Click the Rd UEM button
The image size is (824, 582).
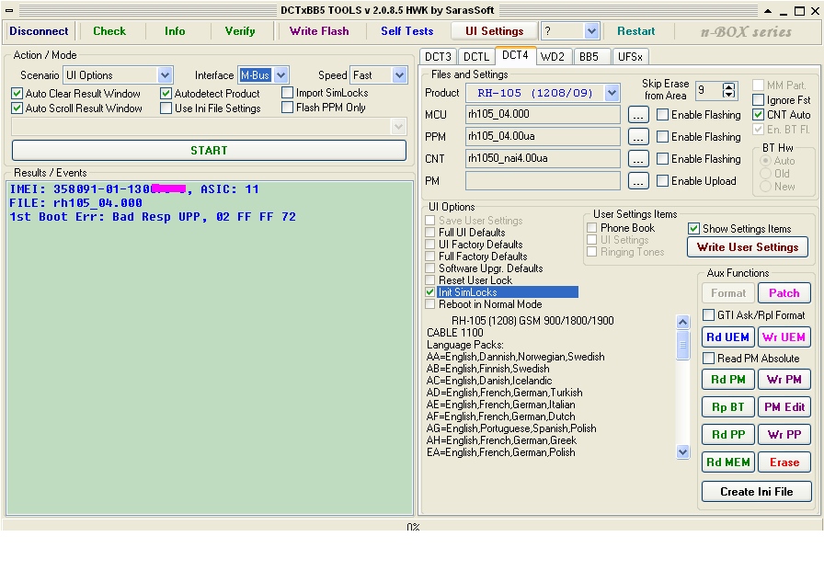(727, 337)
